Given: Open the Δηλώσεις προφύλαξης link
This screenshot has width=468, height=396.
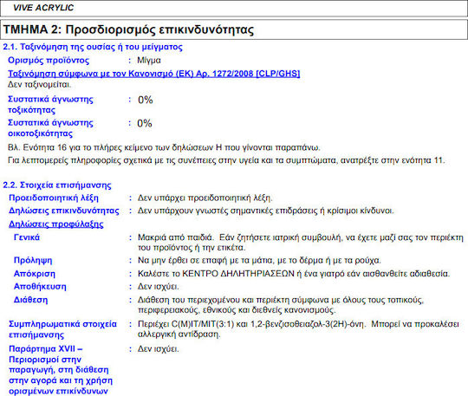Looking at the screenshot, I should pos(56,224).
